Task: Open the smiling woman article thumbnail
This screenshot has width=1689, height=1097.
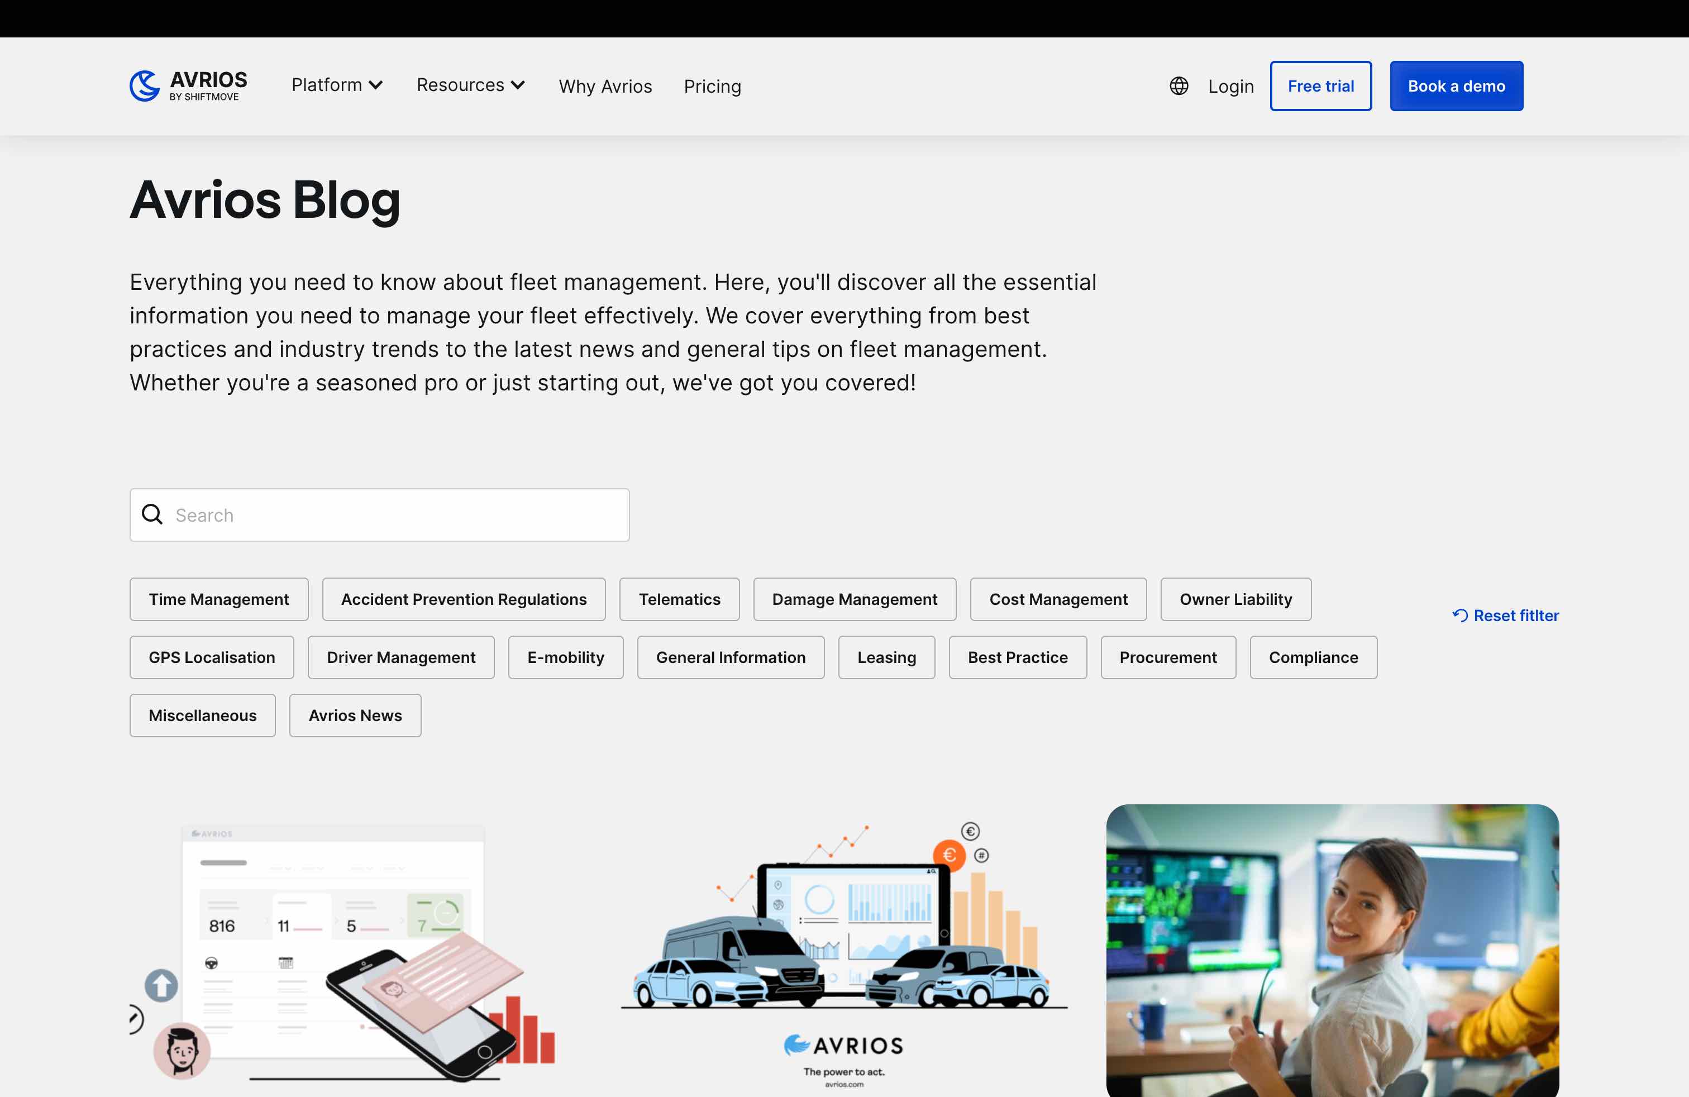Action: coord(1332,950)
